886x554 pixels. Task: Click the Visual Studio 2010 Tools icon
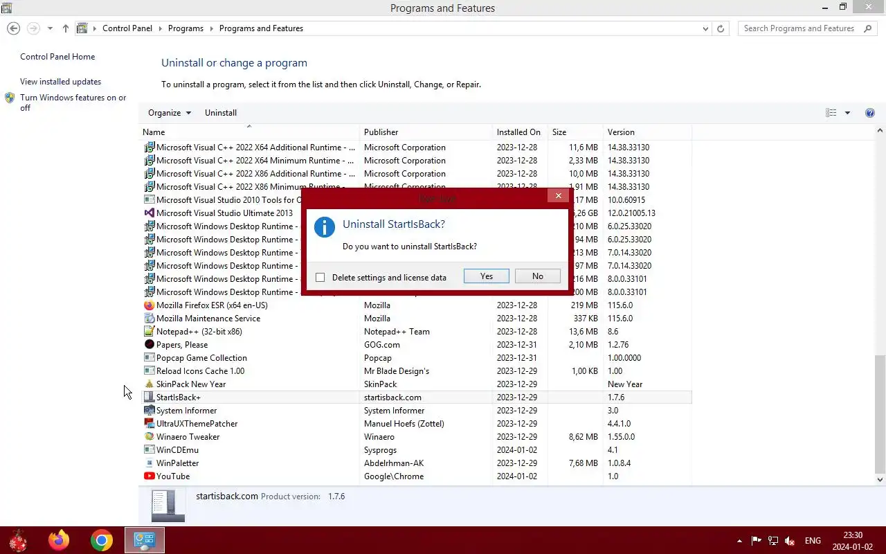[149, 200]
